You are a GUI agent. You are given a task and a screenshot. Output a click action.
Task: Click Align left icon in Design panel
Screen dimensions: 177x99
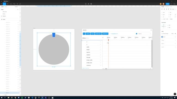click(162, 9)
